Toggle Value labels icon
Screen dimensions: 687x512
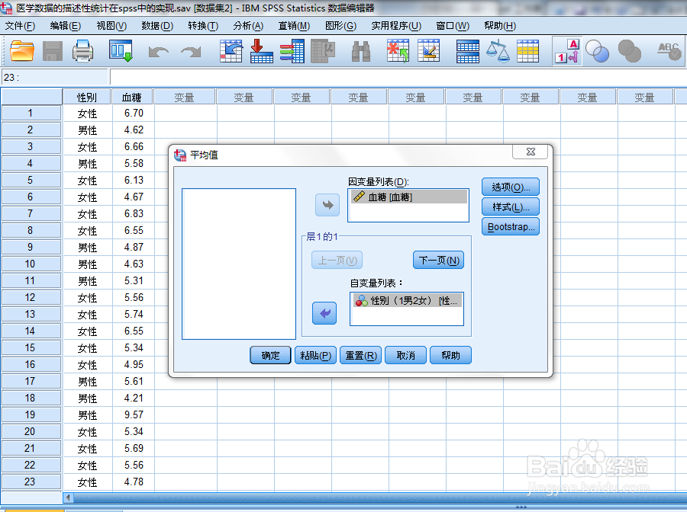tap(567, 51)
